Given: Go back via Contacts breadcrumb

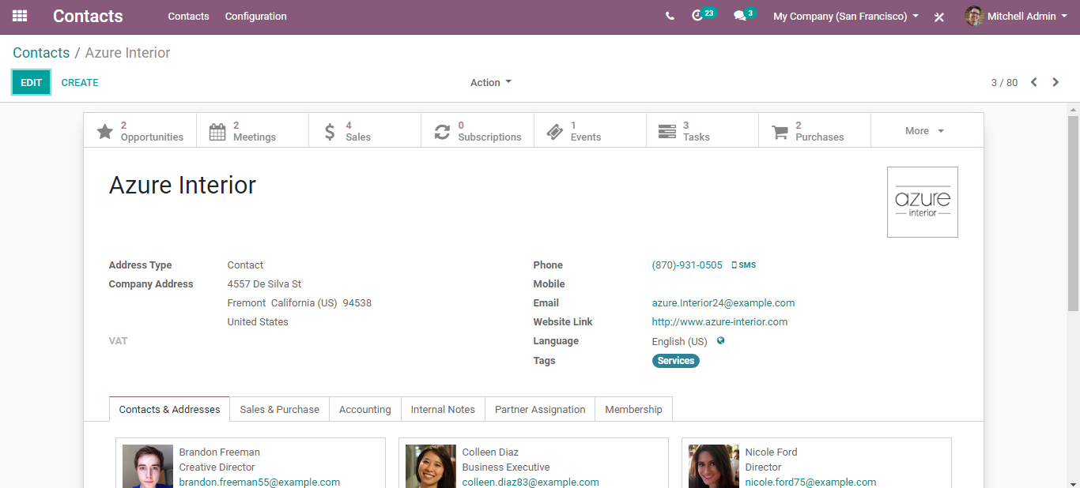Looking at the screenshot, I should click(41, 53).
